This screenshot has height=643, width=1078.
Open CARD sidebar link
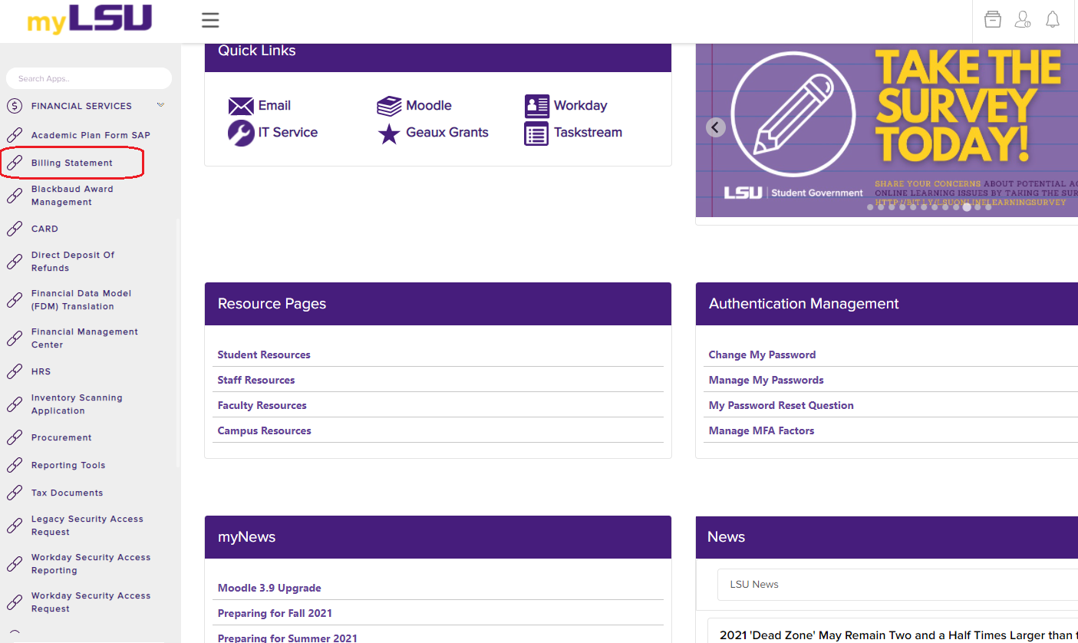coord(45,229)
